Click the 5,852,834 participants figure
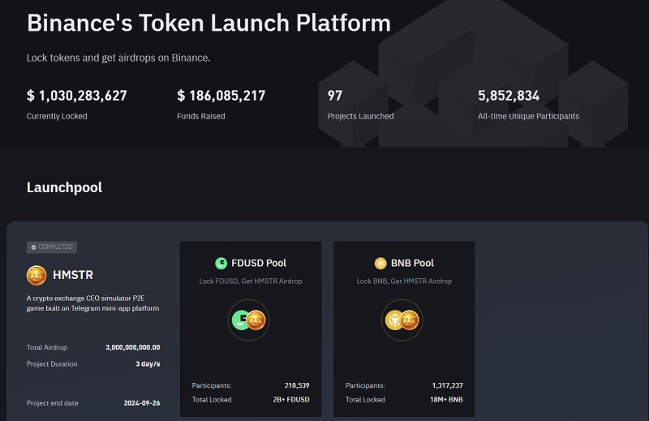 point(509,96)
